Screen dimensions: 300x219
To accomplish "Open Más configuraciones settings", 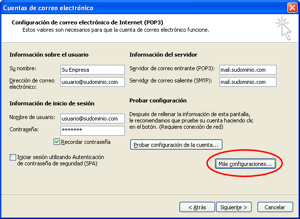I will click(246, 164).
